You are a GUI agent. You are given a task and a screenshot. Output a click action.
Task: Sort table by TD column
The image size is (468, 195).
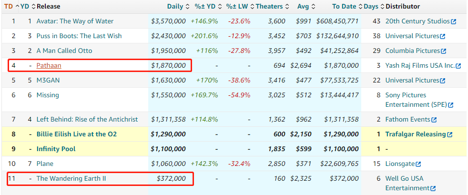click(10, 6)
